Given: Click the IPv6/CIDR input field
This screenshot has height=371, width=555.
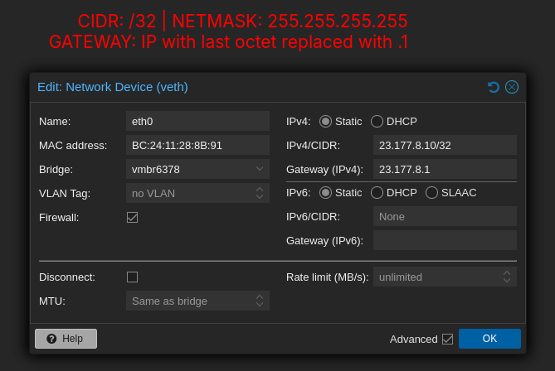Looking at the screenshot, I should (x=445, y=217).
